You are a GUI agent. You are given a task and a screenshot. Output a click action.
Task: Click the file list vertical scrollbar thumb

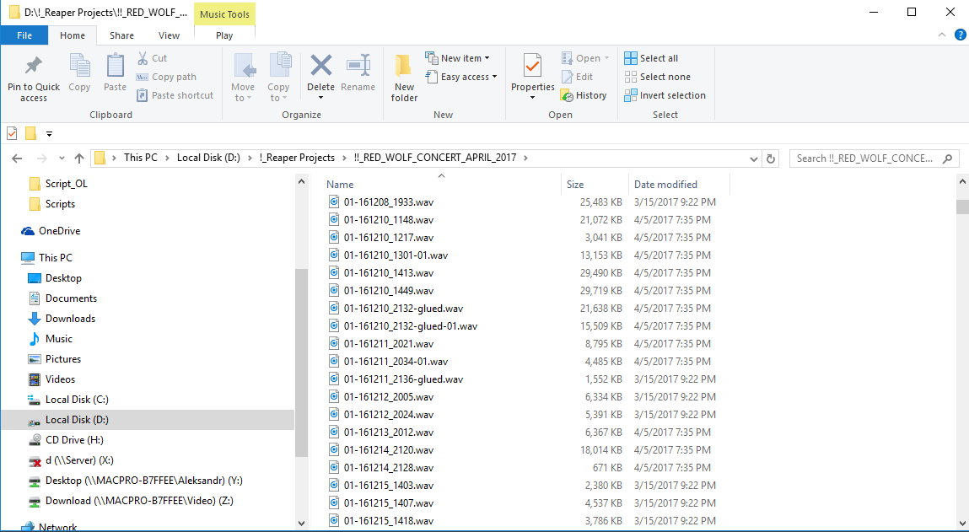point(962,207)
